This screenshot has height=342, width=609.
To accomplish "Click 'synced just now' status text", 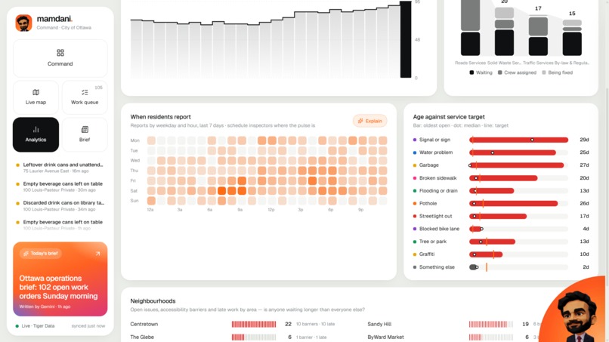I will click(x=88, y=325).
